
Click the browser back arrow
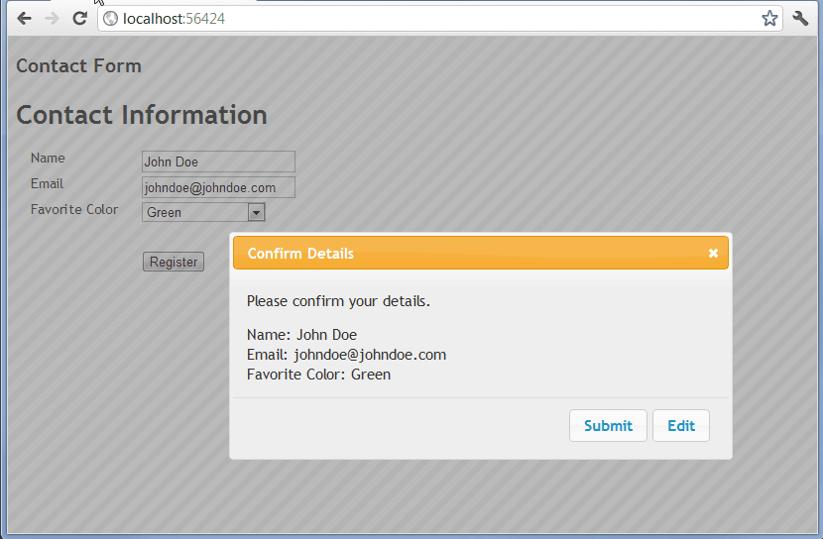25,19
